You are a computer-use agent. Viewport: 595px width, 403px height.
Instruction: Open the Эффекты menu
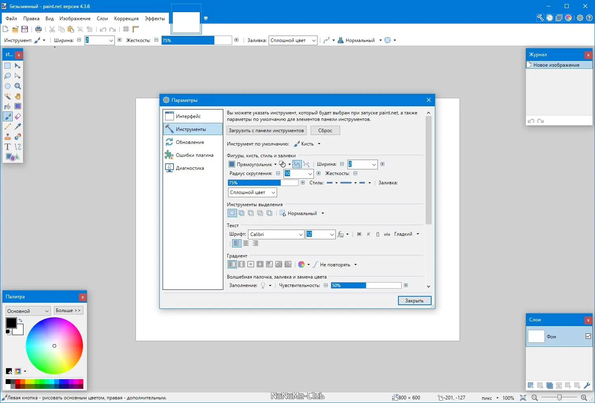click(155, 19)
